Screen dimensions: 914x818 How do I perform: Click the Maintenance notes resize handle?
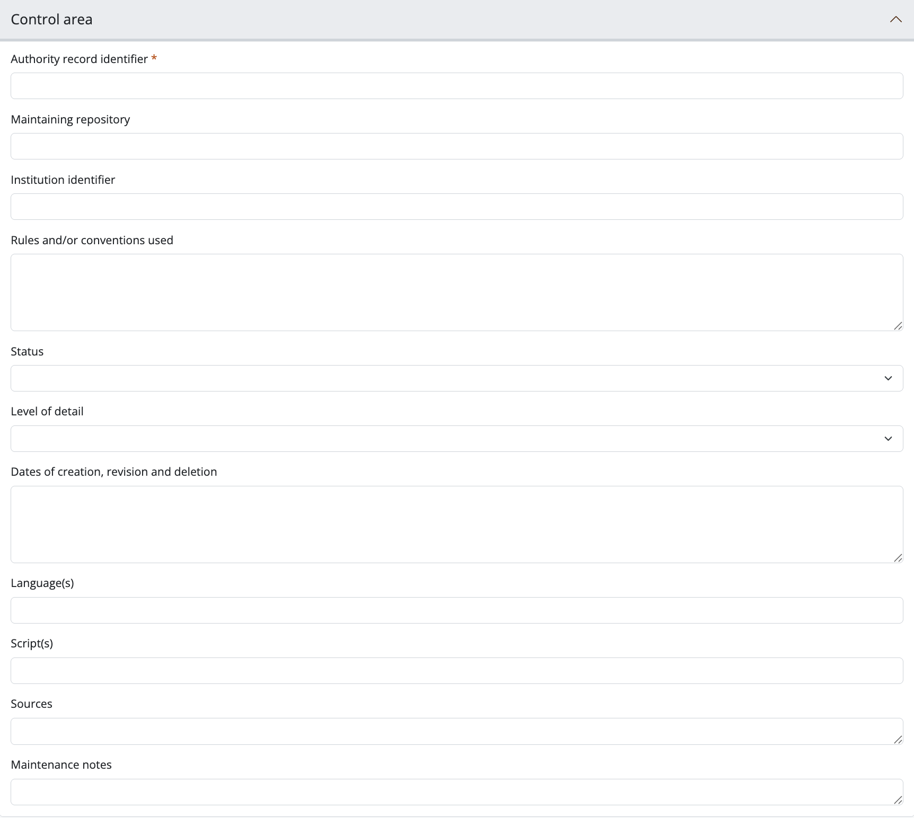tap(898, 800)
